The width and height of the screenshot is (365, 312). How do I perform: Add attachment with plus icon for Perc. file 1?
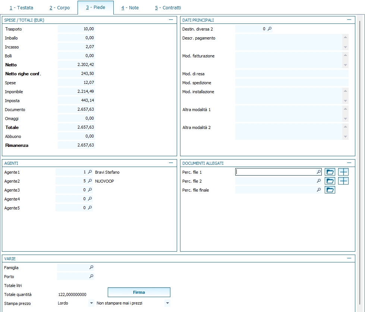[x=343, y=172]
